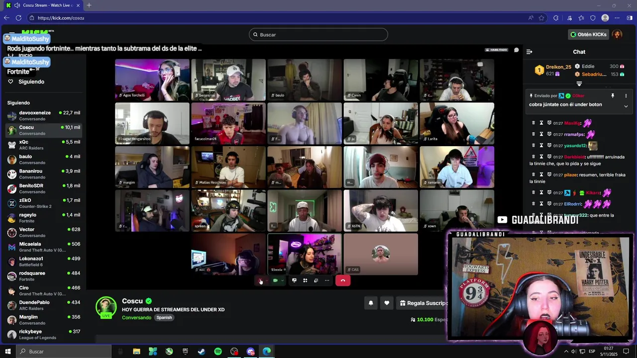Open xQc channel in sidebar
The image size is (637, 358).
click(x=44, y=145)
